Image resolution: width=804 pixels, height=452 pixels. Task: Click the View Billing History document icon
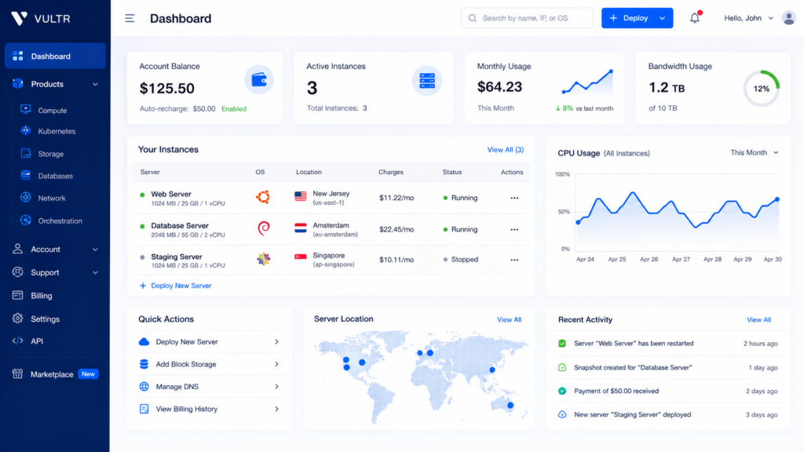[144, 409]
